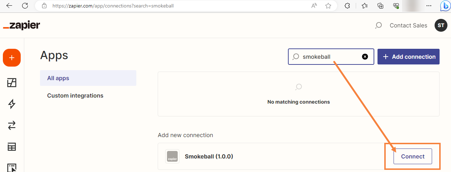Open the ST account avatar

coord(441,25)
